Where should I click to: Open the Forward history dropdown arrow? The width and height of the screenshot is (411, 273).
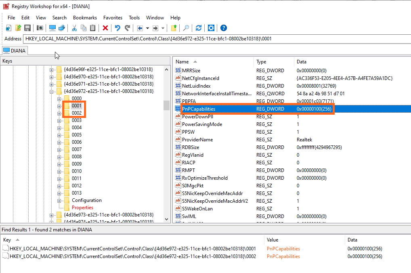click(163, 28)
